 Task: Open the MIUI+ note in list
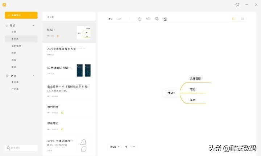click(x=69, y=32)
